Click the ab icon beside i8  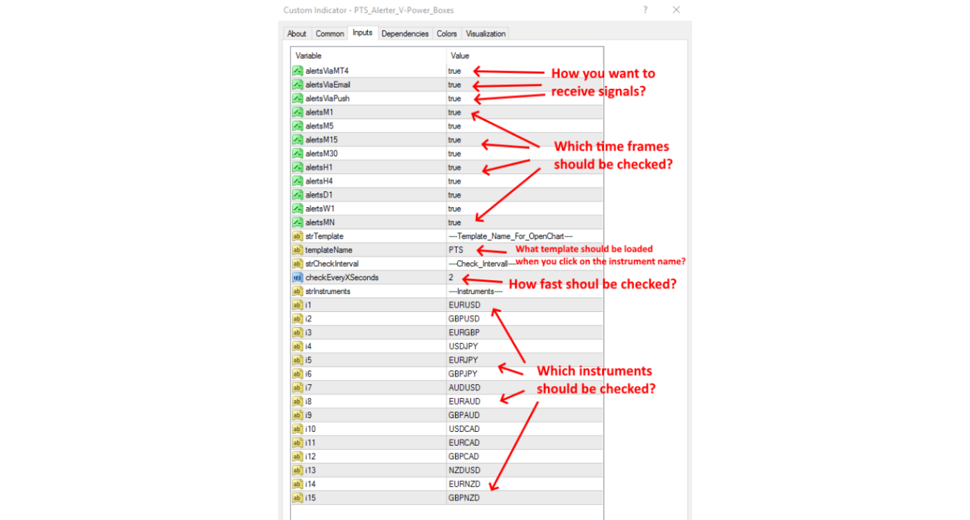point(297,401)
